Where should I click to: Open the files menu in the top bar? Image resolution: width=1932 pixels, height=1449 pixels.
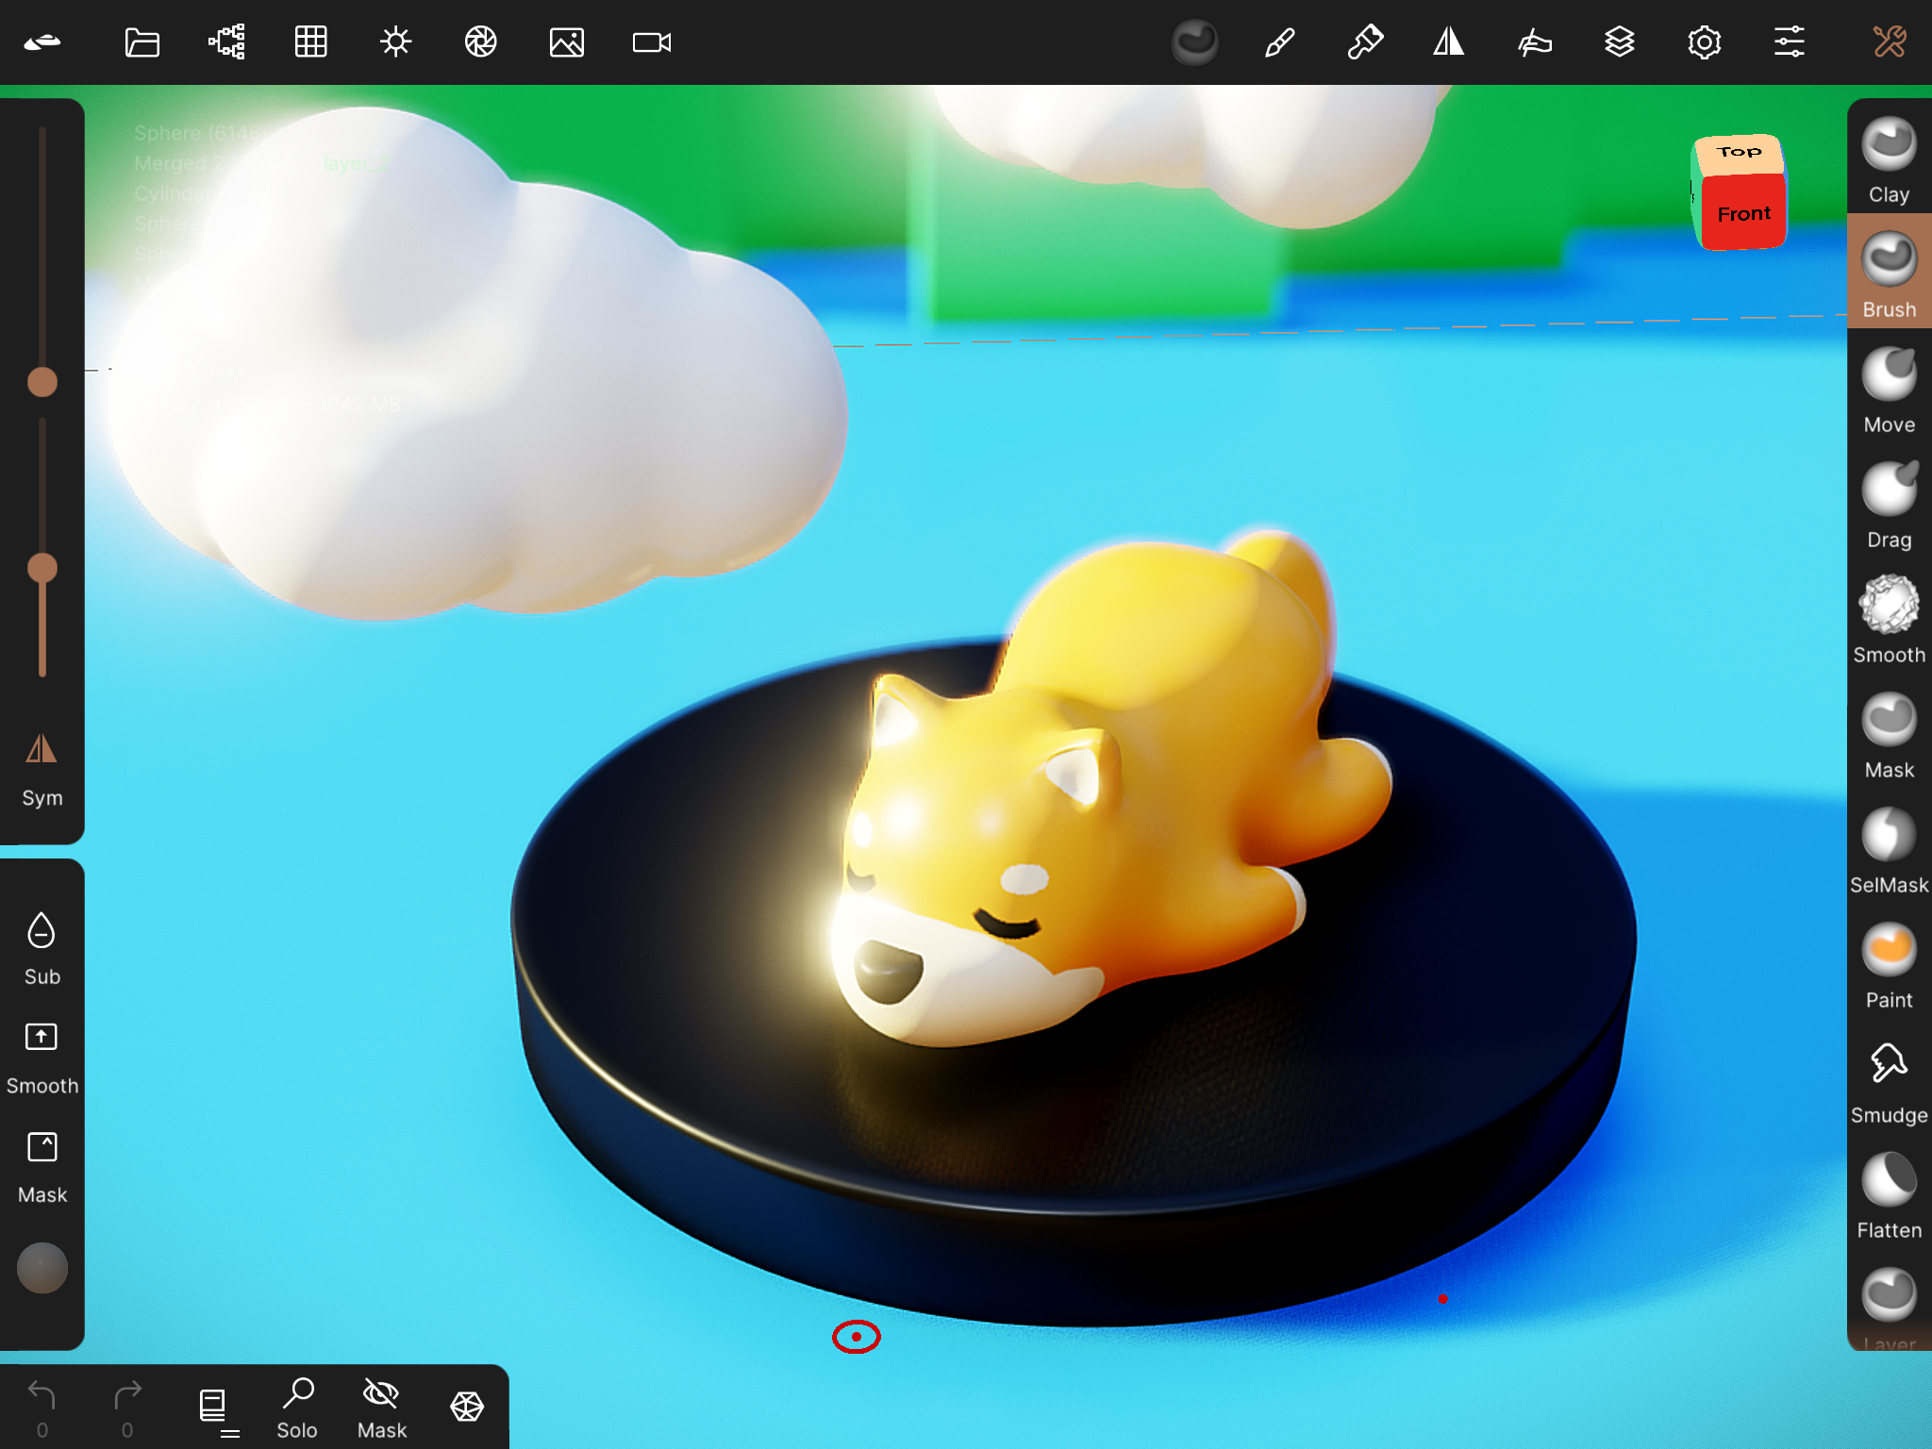point(142,42)
